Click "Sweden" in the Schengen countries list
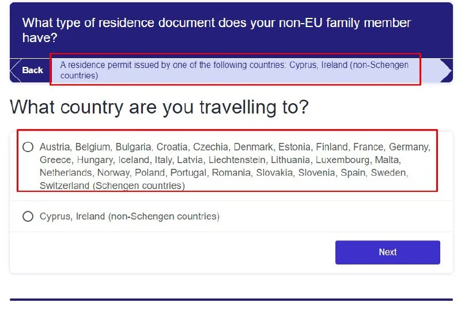The height and width of the screenshot is (310, 461). [390, 172]
